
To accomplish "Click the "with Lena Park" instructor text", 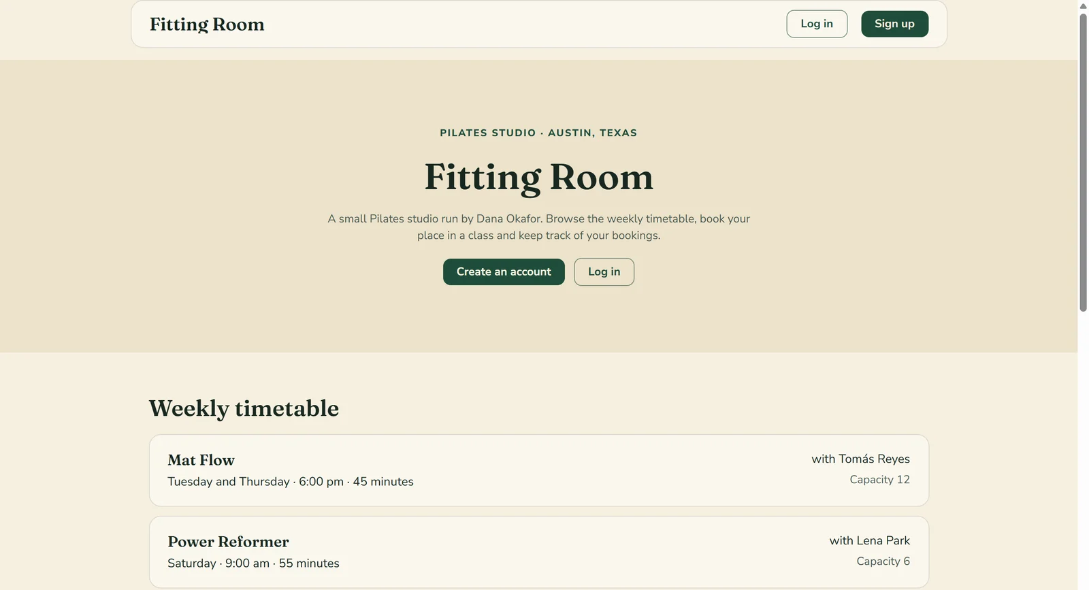I will pos(869,540).
